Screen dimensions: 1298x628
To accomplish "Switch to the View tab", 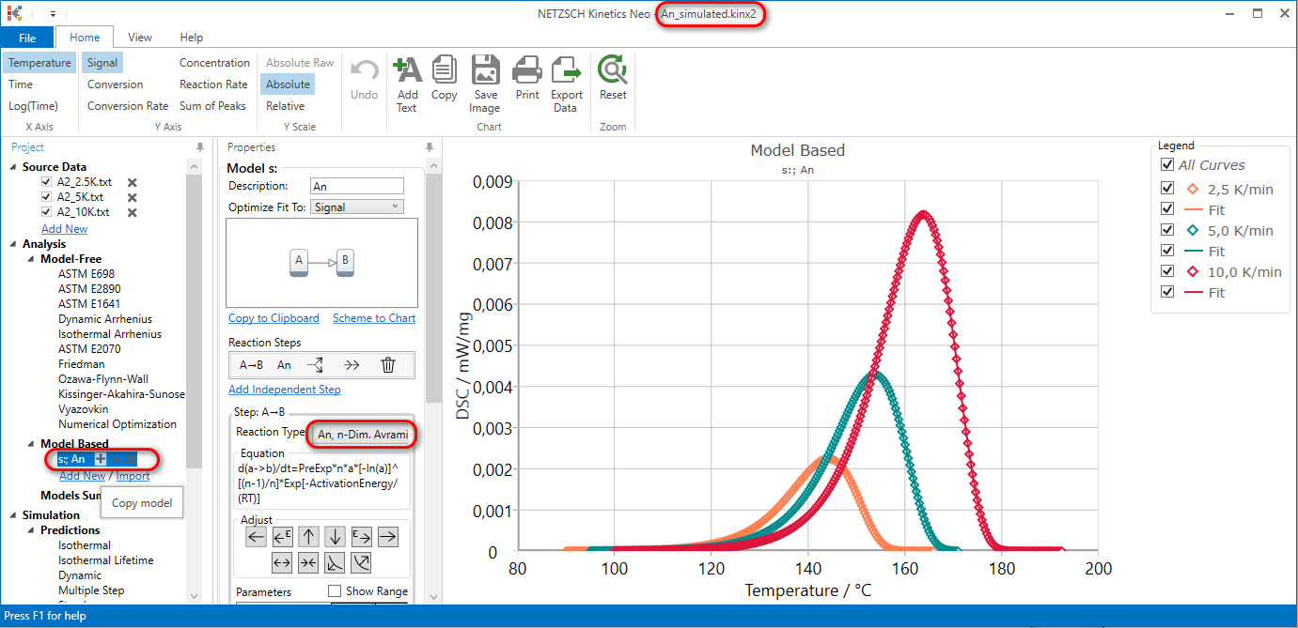I will (139, 37).
